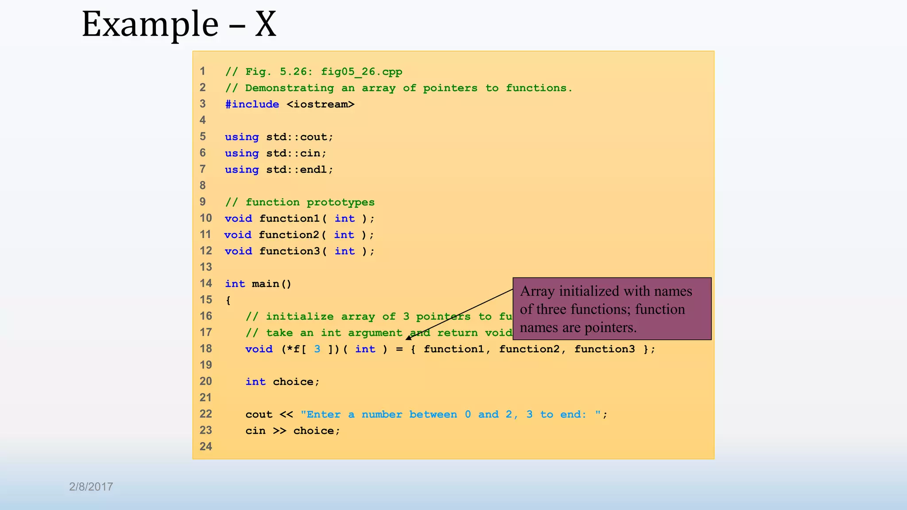Click the '#include <iostream>' line
907x510 pixels.
tap(290, 104)
